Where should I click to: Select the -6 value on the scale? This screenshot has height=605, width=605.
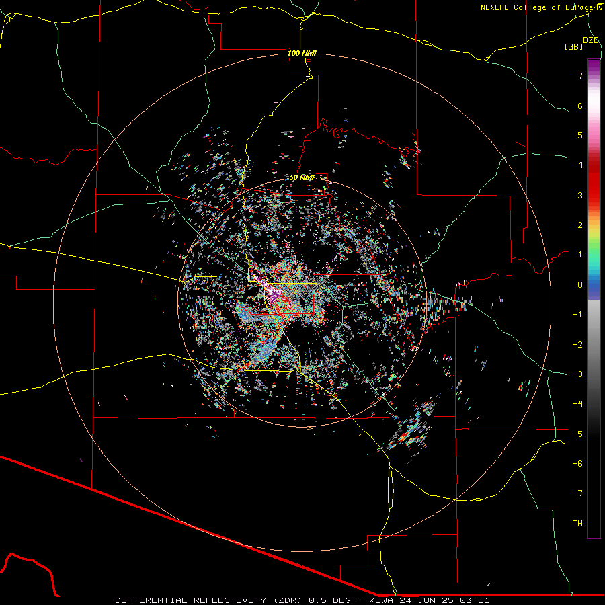coord(577,464)
